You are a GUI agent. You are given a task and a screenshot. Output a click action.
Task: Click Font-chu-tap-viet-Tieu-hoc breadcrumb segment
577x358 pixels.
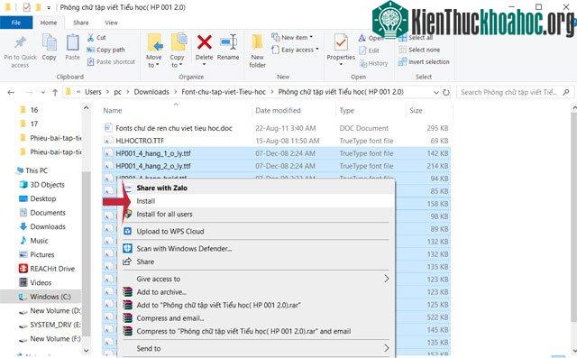(x=224, y=92)
